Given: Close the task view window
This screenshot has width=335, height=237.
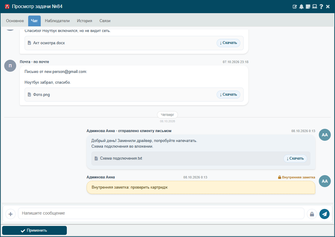Looking at the screenshot, I should (328, 7).
